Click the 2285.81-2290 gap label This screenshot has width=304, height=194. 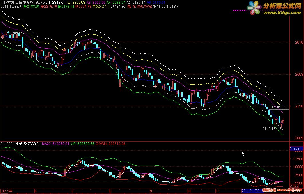pos(279,107)
